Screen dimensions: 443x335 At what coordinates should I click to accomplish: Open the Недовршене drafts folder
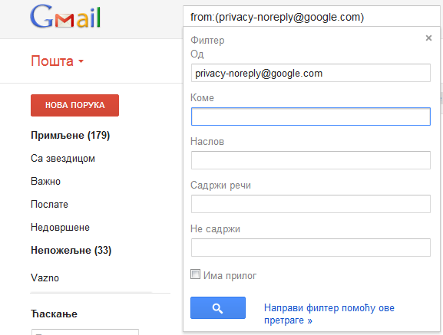(x=60, y=227)
